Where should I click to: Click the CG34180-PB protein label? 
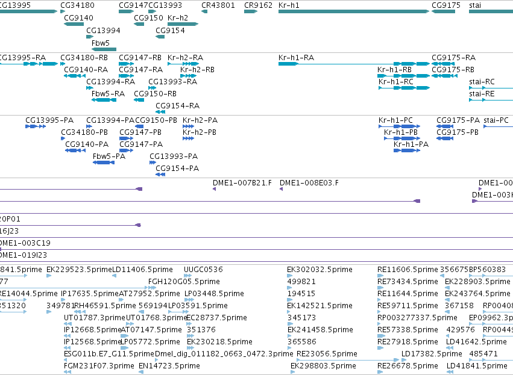point(84,132)
